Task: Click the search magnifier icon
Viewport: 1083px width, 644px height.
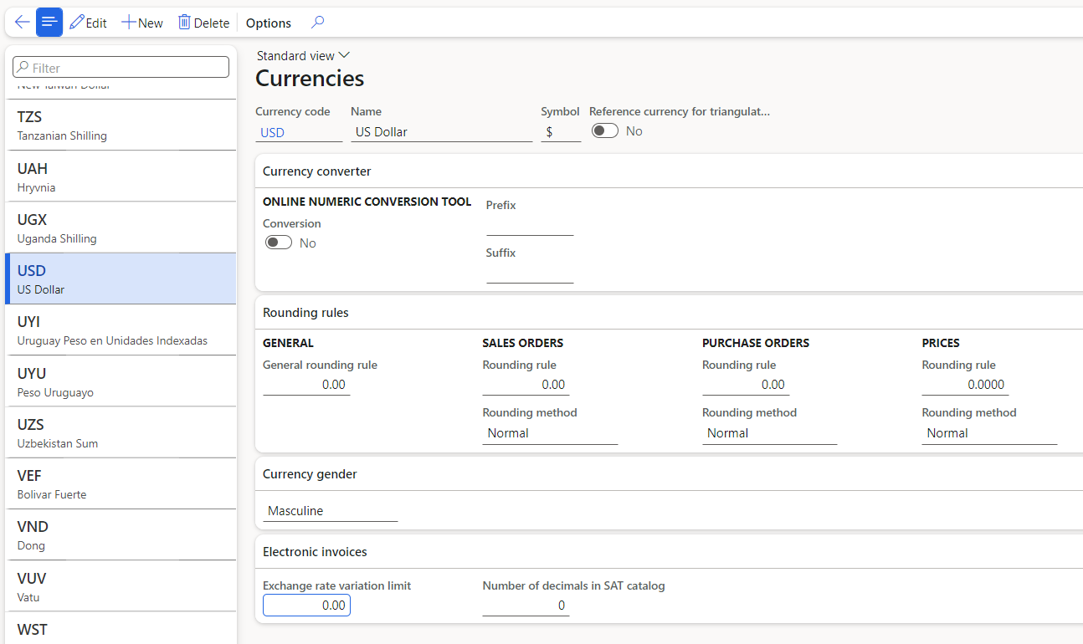Action: click(x=317, y=23)
